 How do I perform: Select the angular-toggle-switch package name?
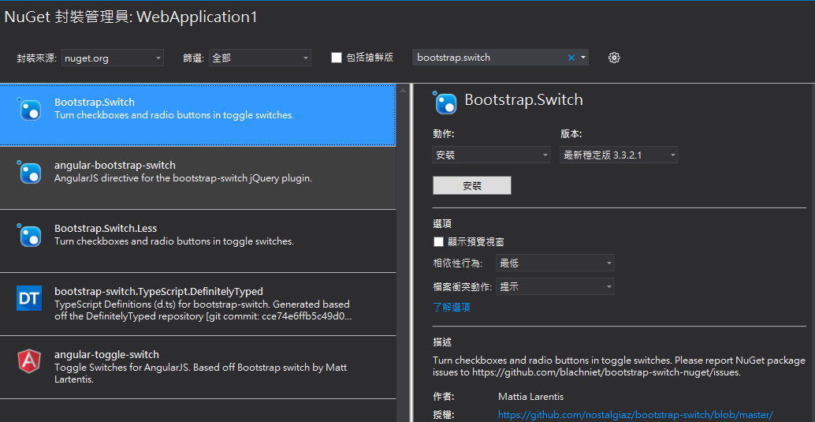(x=106, y=354)
